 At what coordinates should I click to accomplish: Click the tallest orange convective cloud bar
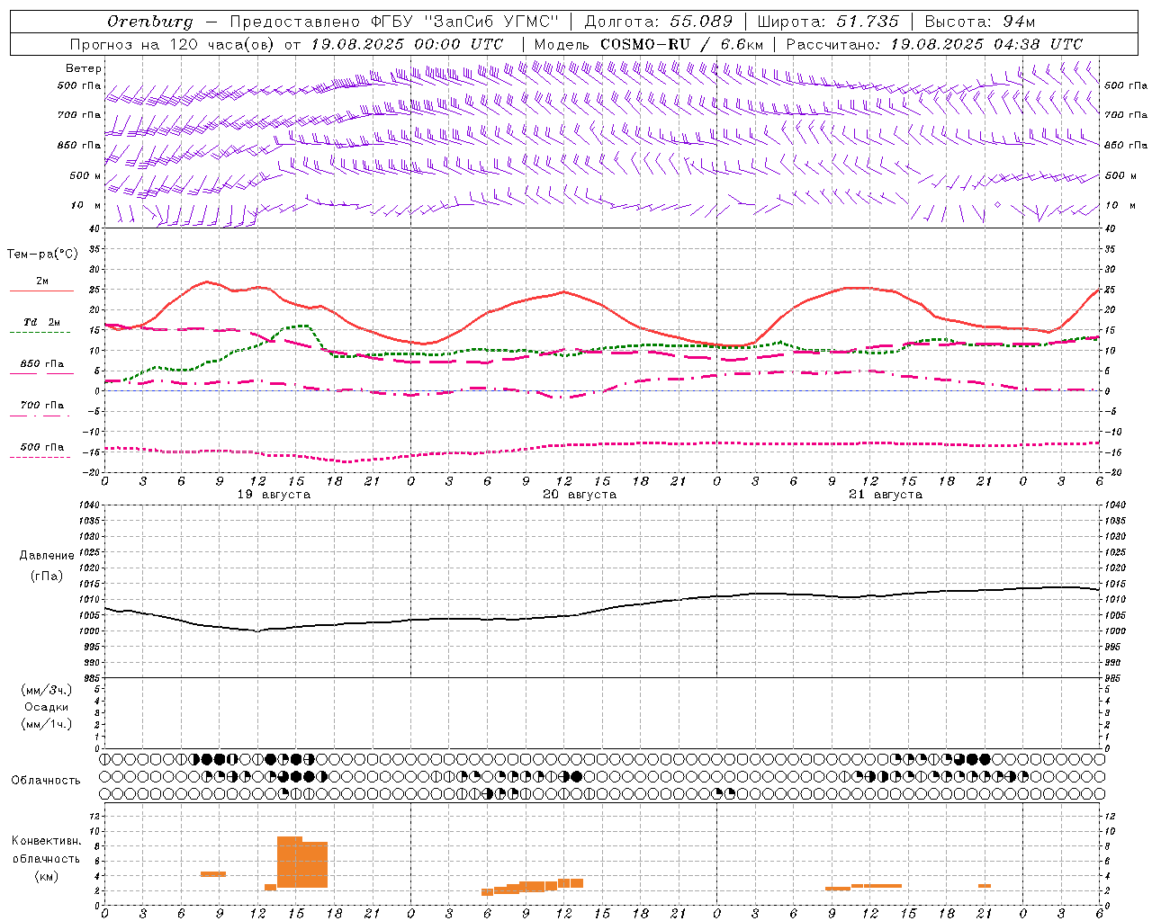pos(290,862)
